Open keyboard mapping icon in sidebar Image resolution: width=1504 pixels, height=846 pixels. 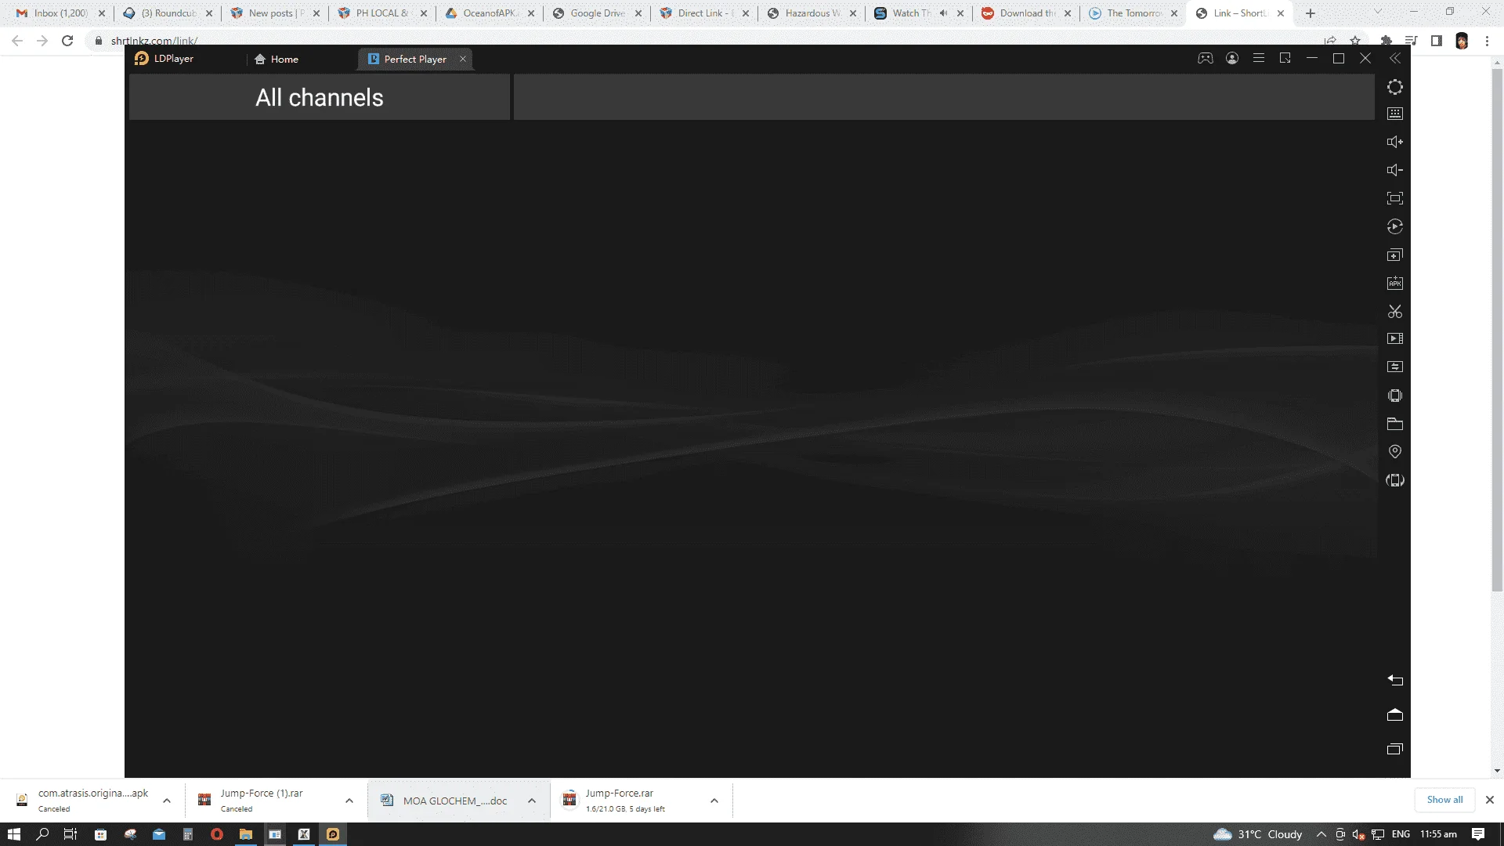(x=1395, y=114)
